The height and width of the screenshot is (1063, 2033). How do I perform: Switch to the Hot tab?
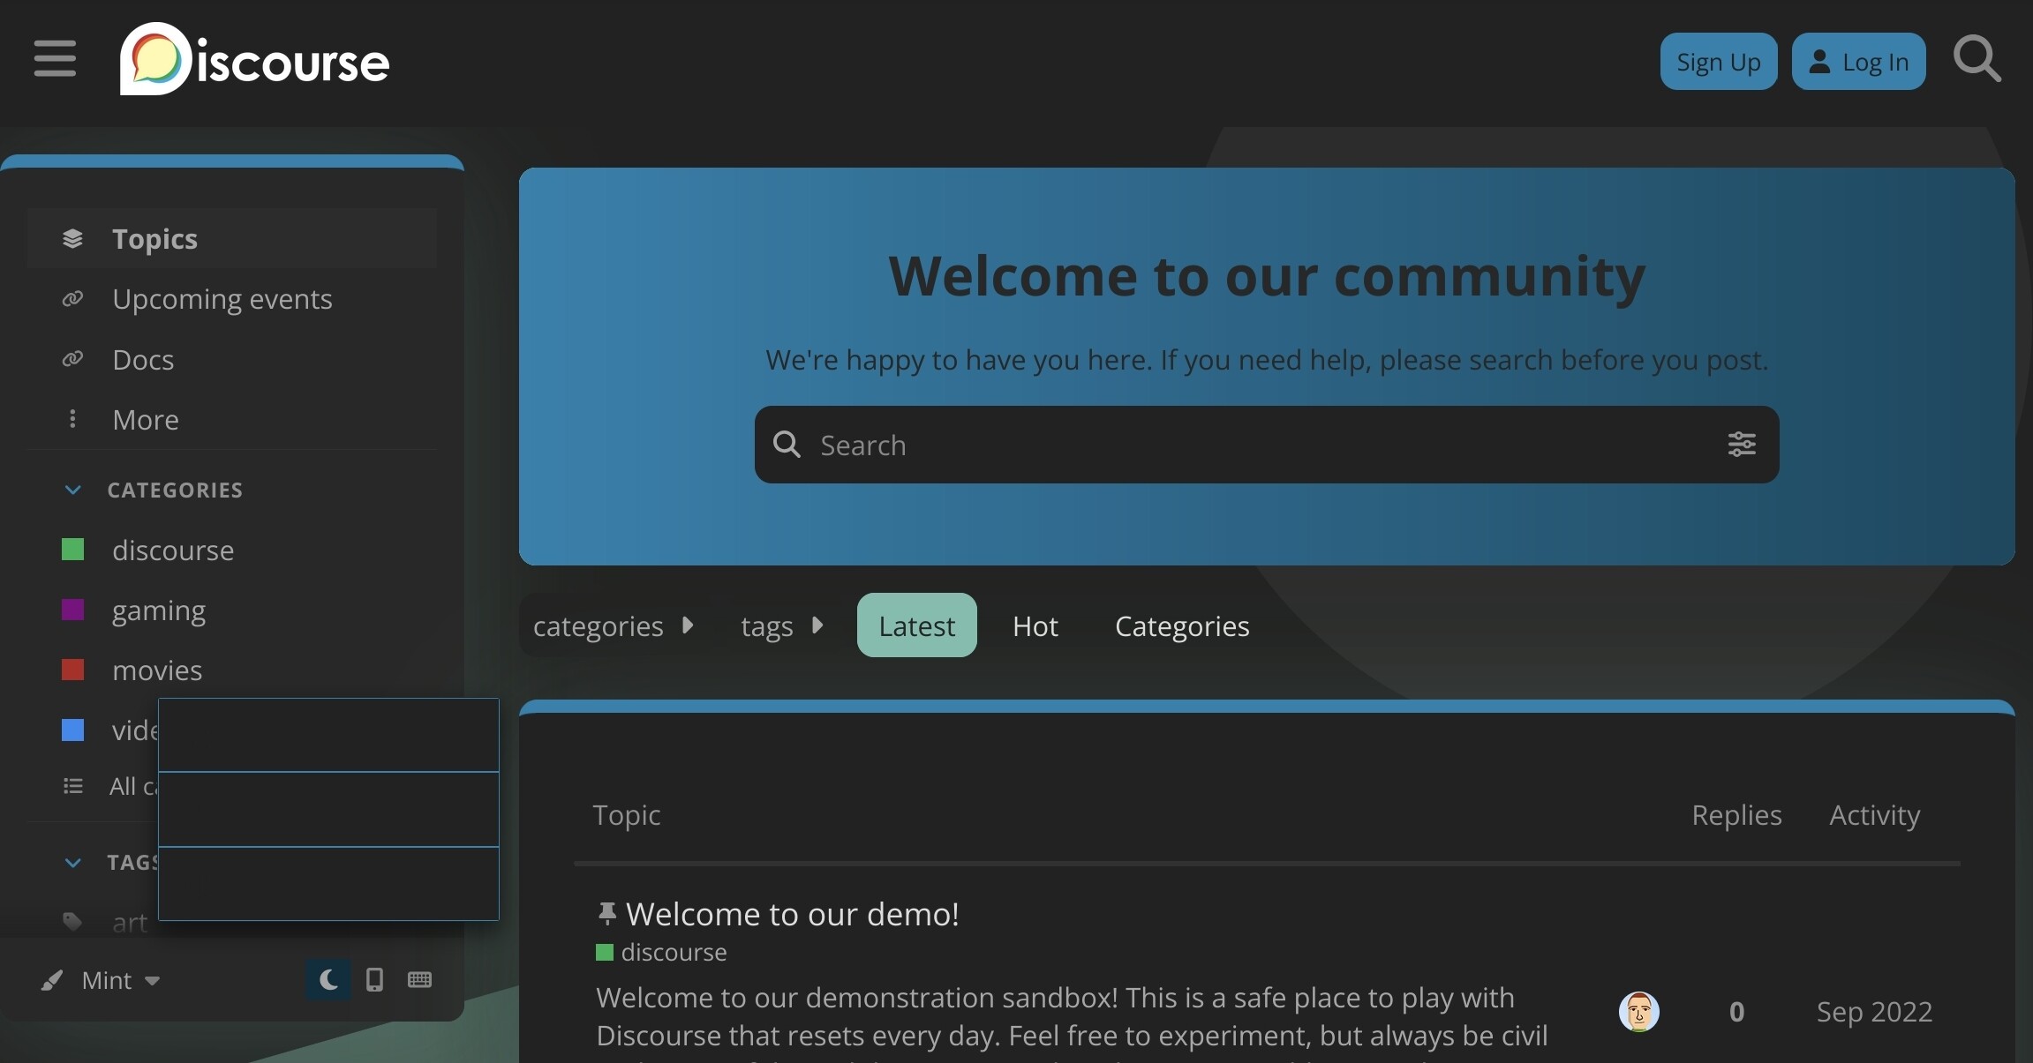point(1035,625)
